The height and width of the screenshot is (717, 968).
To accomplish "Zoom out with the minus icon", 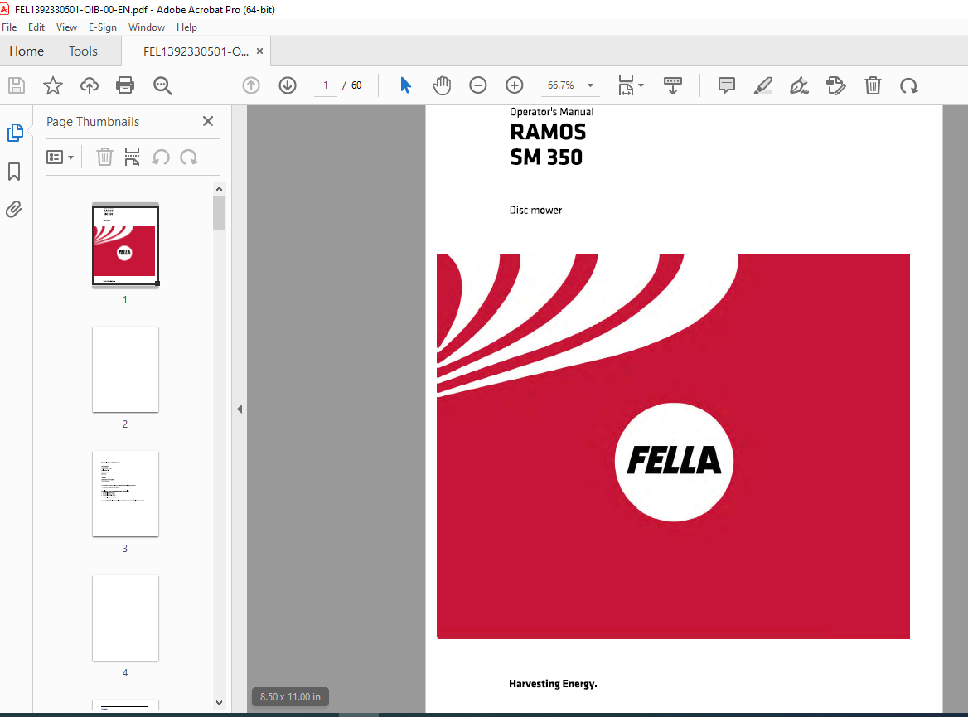I will [x=478, y=85].
